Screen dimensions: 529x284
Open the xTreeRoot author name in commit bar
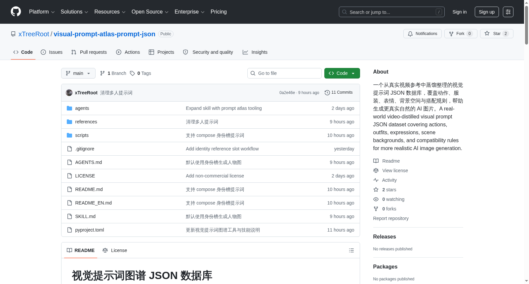click(86, 93)
